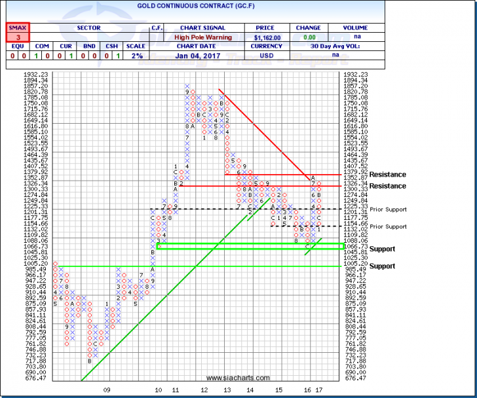This screenshot has height=398, width=477.
Task: Click the Support label near 985.49
Action: pos(382,266)
